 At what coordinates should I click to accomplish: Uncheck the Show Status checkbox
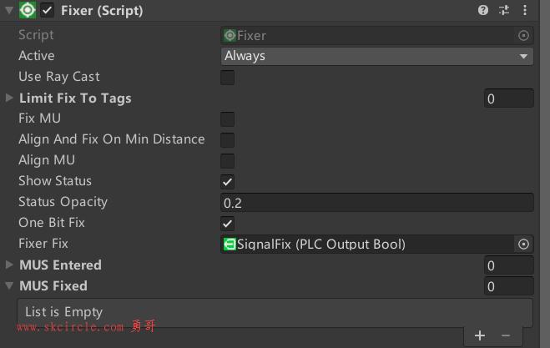pyautogui.click(x=227, y=182)
